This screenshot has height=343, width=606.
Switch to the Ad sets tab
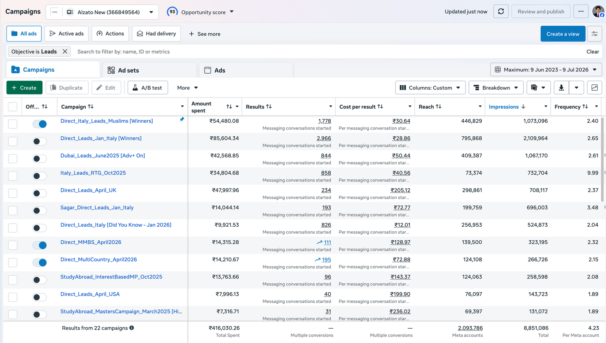click(150, 70)
